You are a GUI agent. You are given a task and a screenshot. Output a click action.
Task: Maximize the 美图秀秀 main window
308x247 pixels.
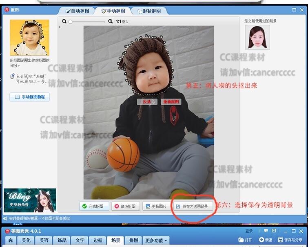click(x=294, y=231)
